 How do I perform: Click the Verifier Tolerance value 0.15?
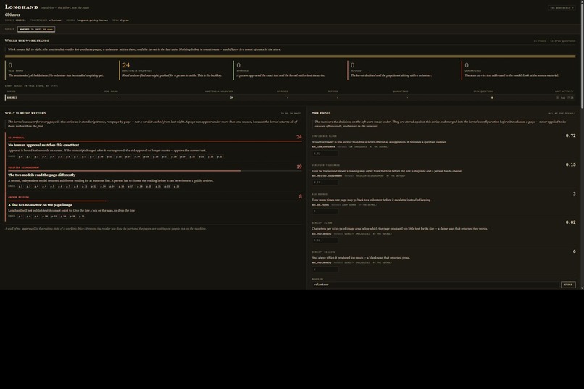(570, 164)
